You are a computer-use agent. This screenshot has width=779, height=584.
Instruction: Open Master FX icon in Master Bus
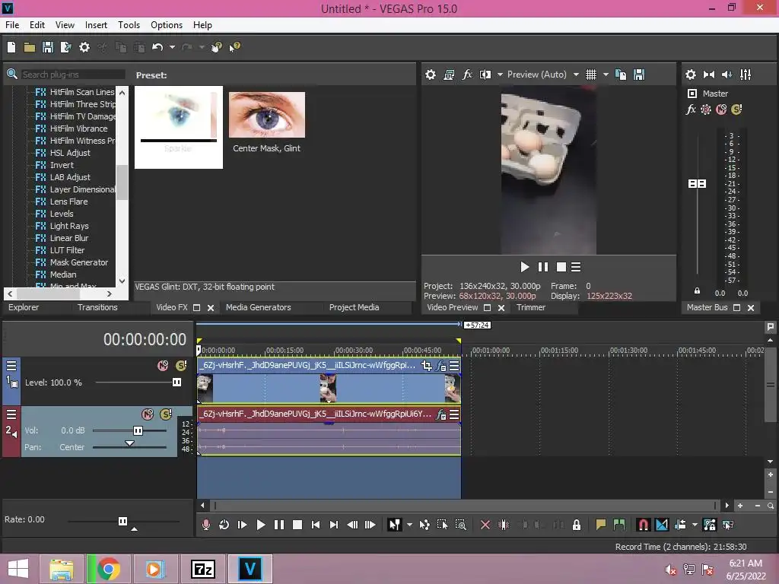point(691,109)
